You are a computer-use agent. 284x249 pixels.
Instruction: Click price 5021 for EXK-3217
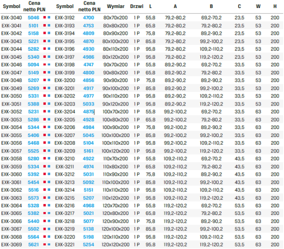pyautogui.click(x=88, y=213)
